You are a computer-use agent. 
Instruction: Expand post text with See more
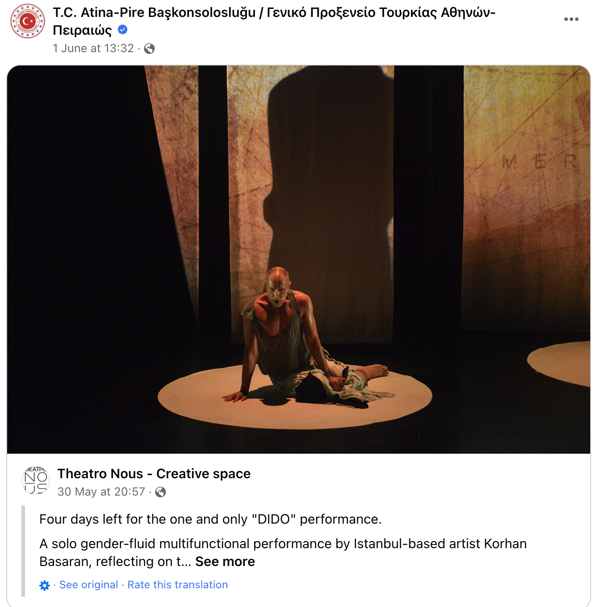[x=225, y=562]
